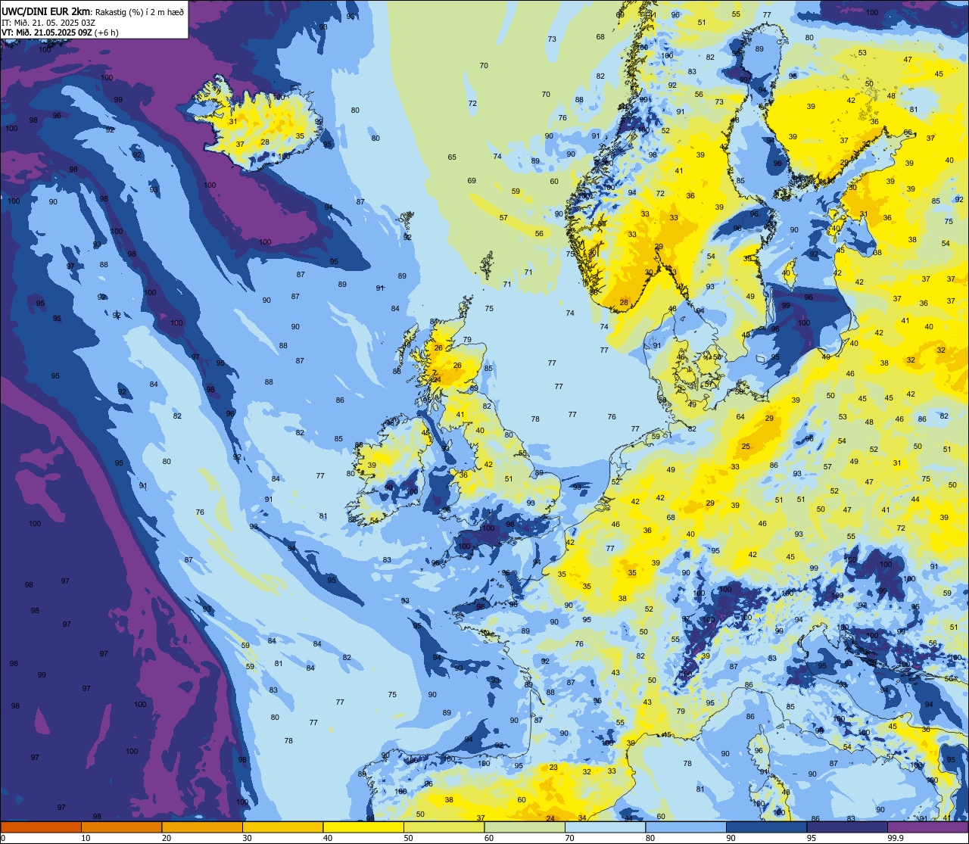This screenshot has width=969, height=844.
Task: Click the 'UWC/DINI EUR 2km' model title
Action: 45,11
